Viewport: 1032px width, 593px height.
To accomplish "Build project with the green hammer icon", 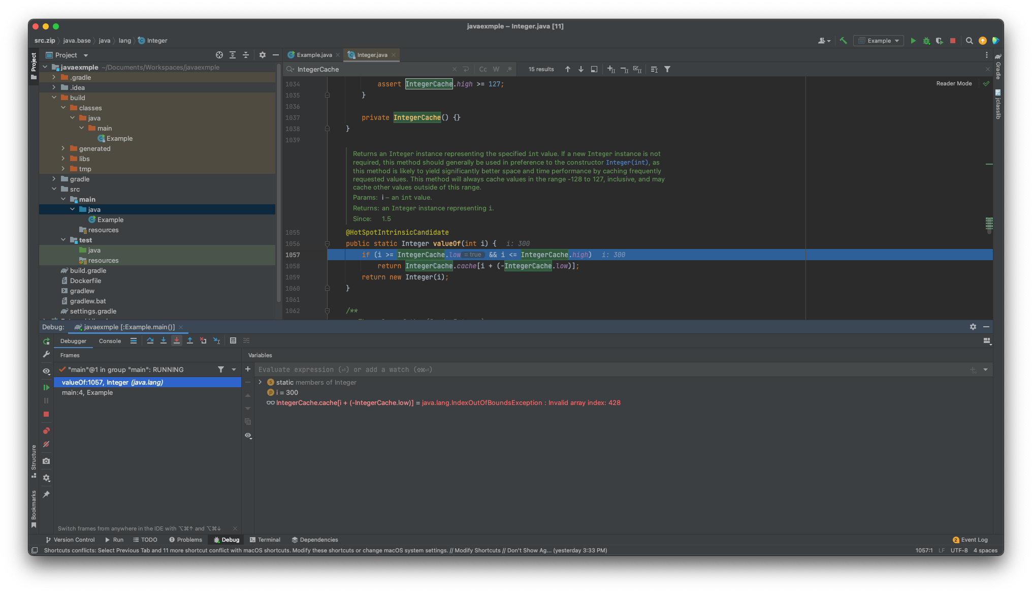I will pos(844,41).
